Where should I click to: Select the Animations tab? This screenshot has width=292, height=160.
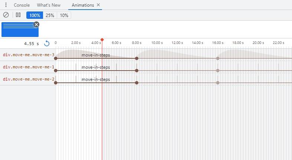(83, 5)
